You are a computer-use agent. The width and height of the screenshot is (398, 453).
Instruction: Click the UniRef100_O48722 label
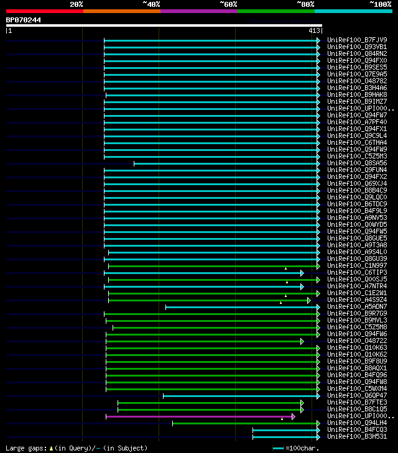pyautogui.click(x=357, y=341)
